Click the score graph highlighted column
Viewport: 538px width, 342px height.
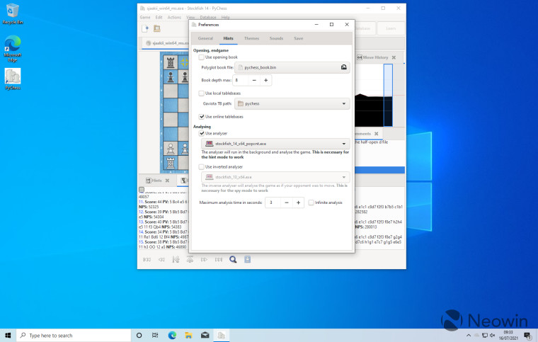click(x=388, y=95)
